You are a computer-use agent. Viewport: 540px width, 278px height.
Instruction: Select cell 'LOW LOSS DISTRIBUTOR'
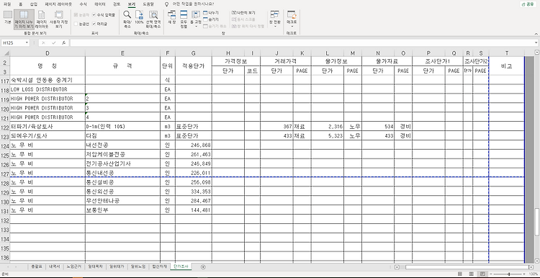click(48, 89)
